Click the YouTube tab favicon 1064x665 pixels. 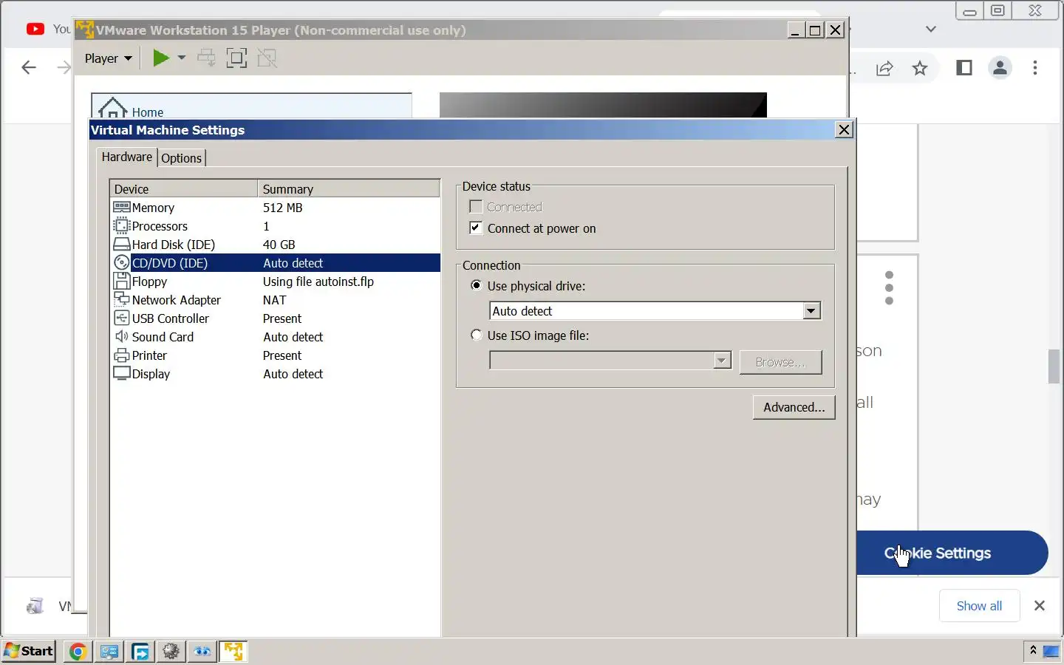pyautogui.click(x=35, y=29)
